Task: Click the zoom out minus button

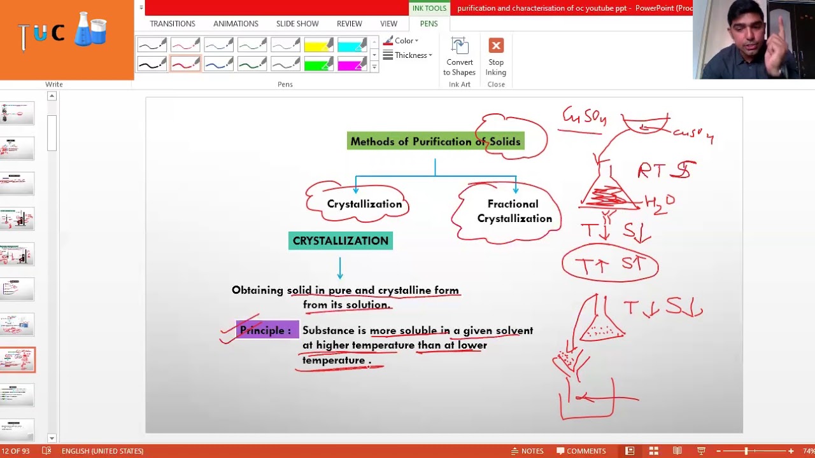Action: point(718,451)
